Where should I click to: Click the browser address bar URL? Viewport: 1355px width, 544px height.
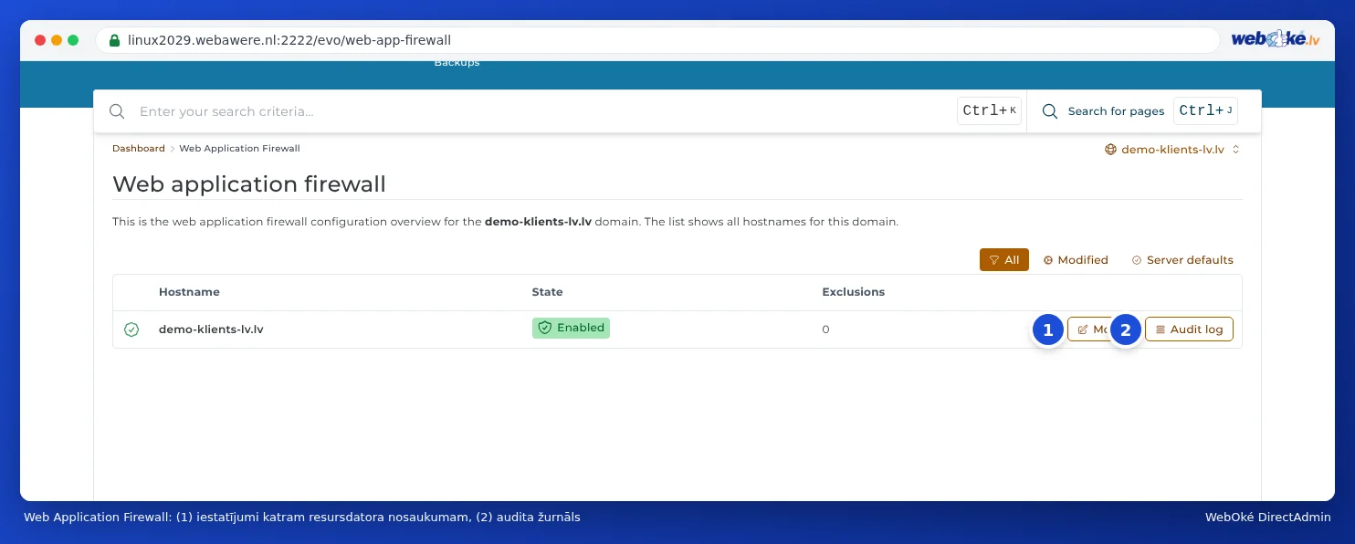(x=289, y=40)
